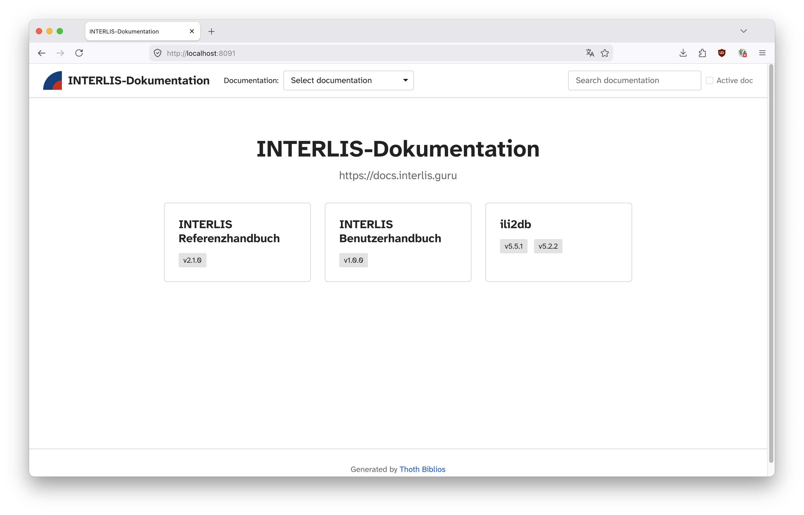Maximize the window with green button

point(60,31)
